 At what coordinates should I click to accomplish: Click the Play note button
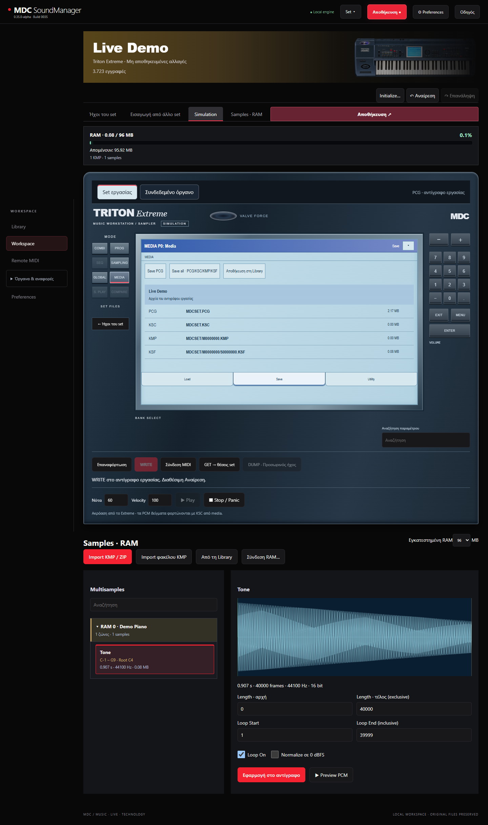click(188, 500)
